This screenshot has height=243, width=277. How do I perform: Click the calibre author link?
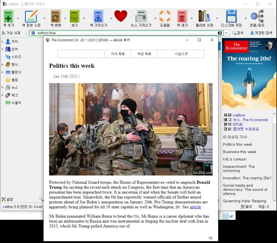[239, 115]
